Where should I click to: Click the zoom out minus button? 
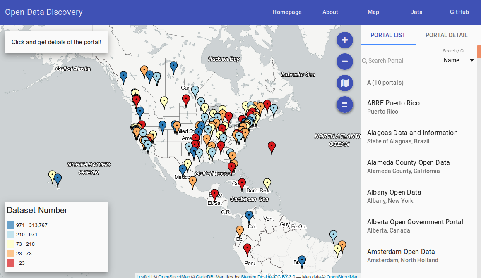tap(344, 62)
